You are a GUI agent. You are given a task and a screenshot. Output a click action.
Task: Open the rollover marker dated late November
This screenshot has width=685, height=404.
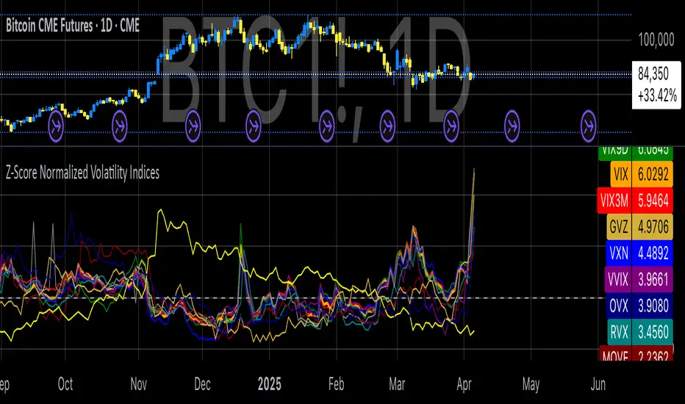click(193, 126)
